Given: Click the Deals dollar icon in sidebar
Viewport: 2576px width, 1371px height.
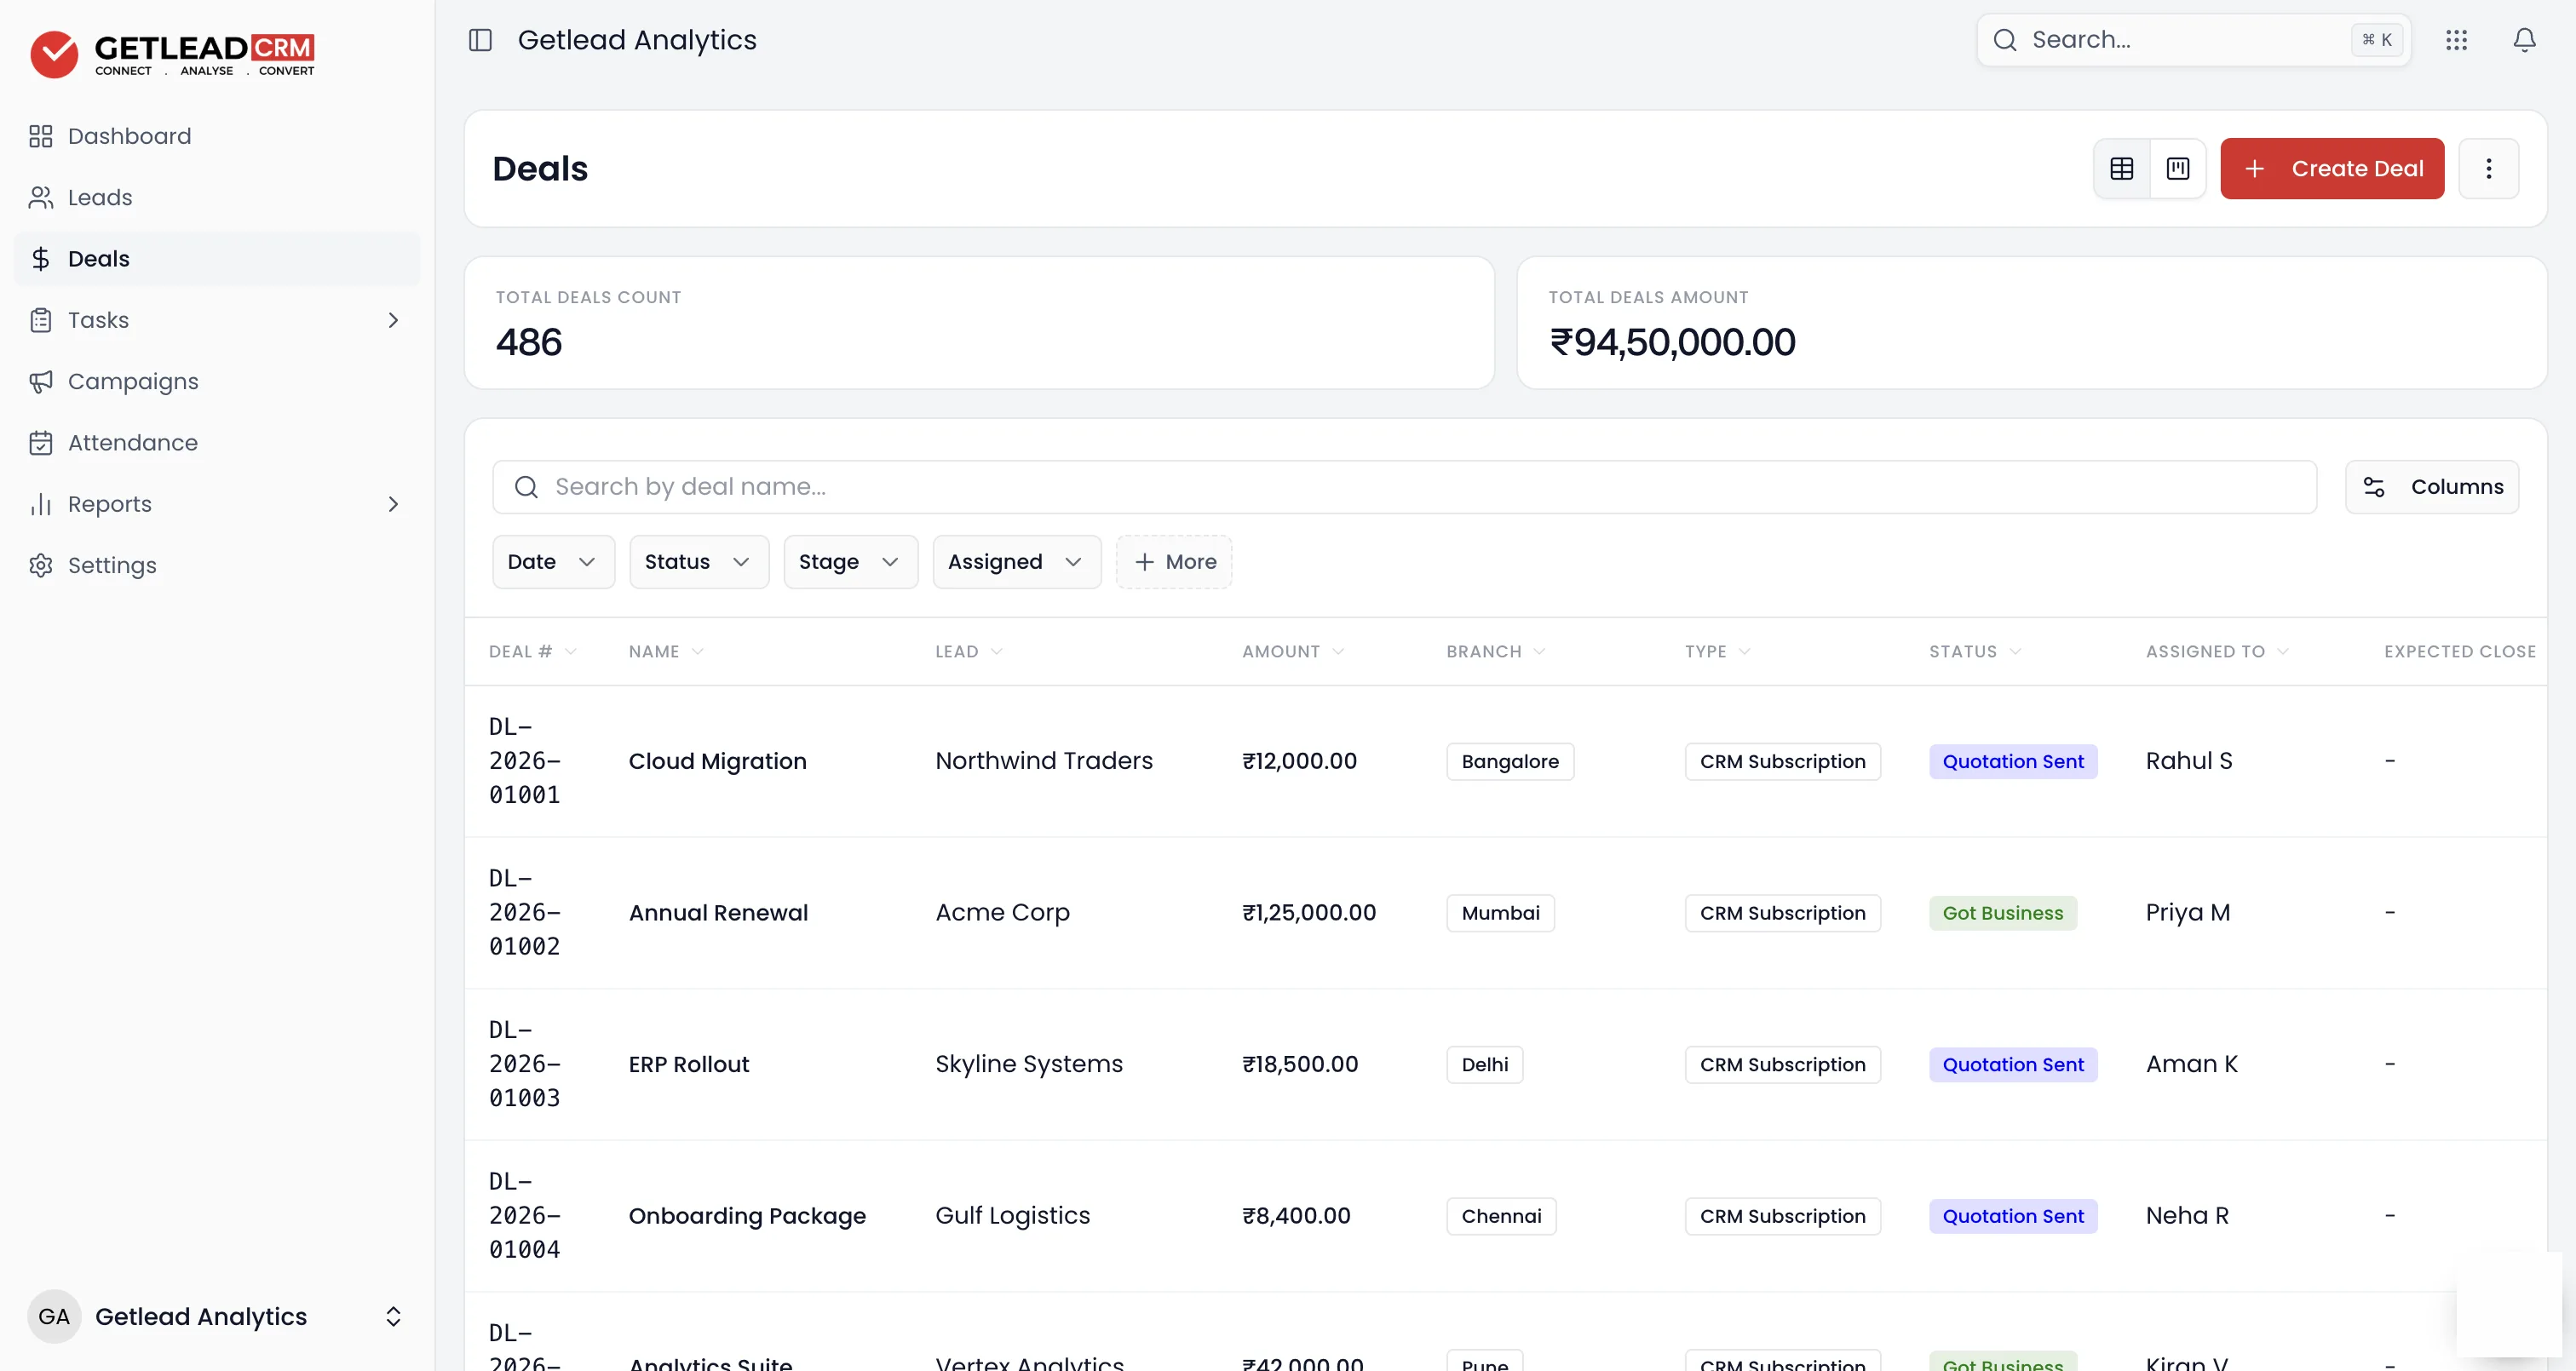Looking at the screenshot, I should click(41, 259).
